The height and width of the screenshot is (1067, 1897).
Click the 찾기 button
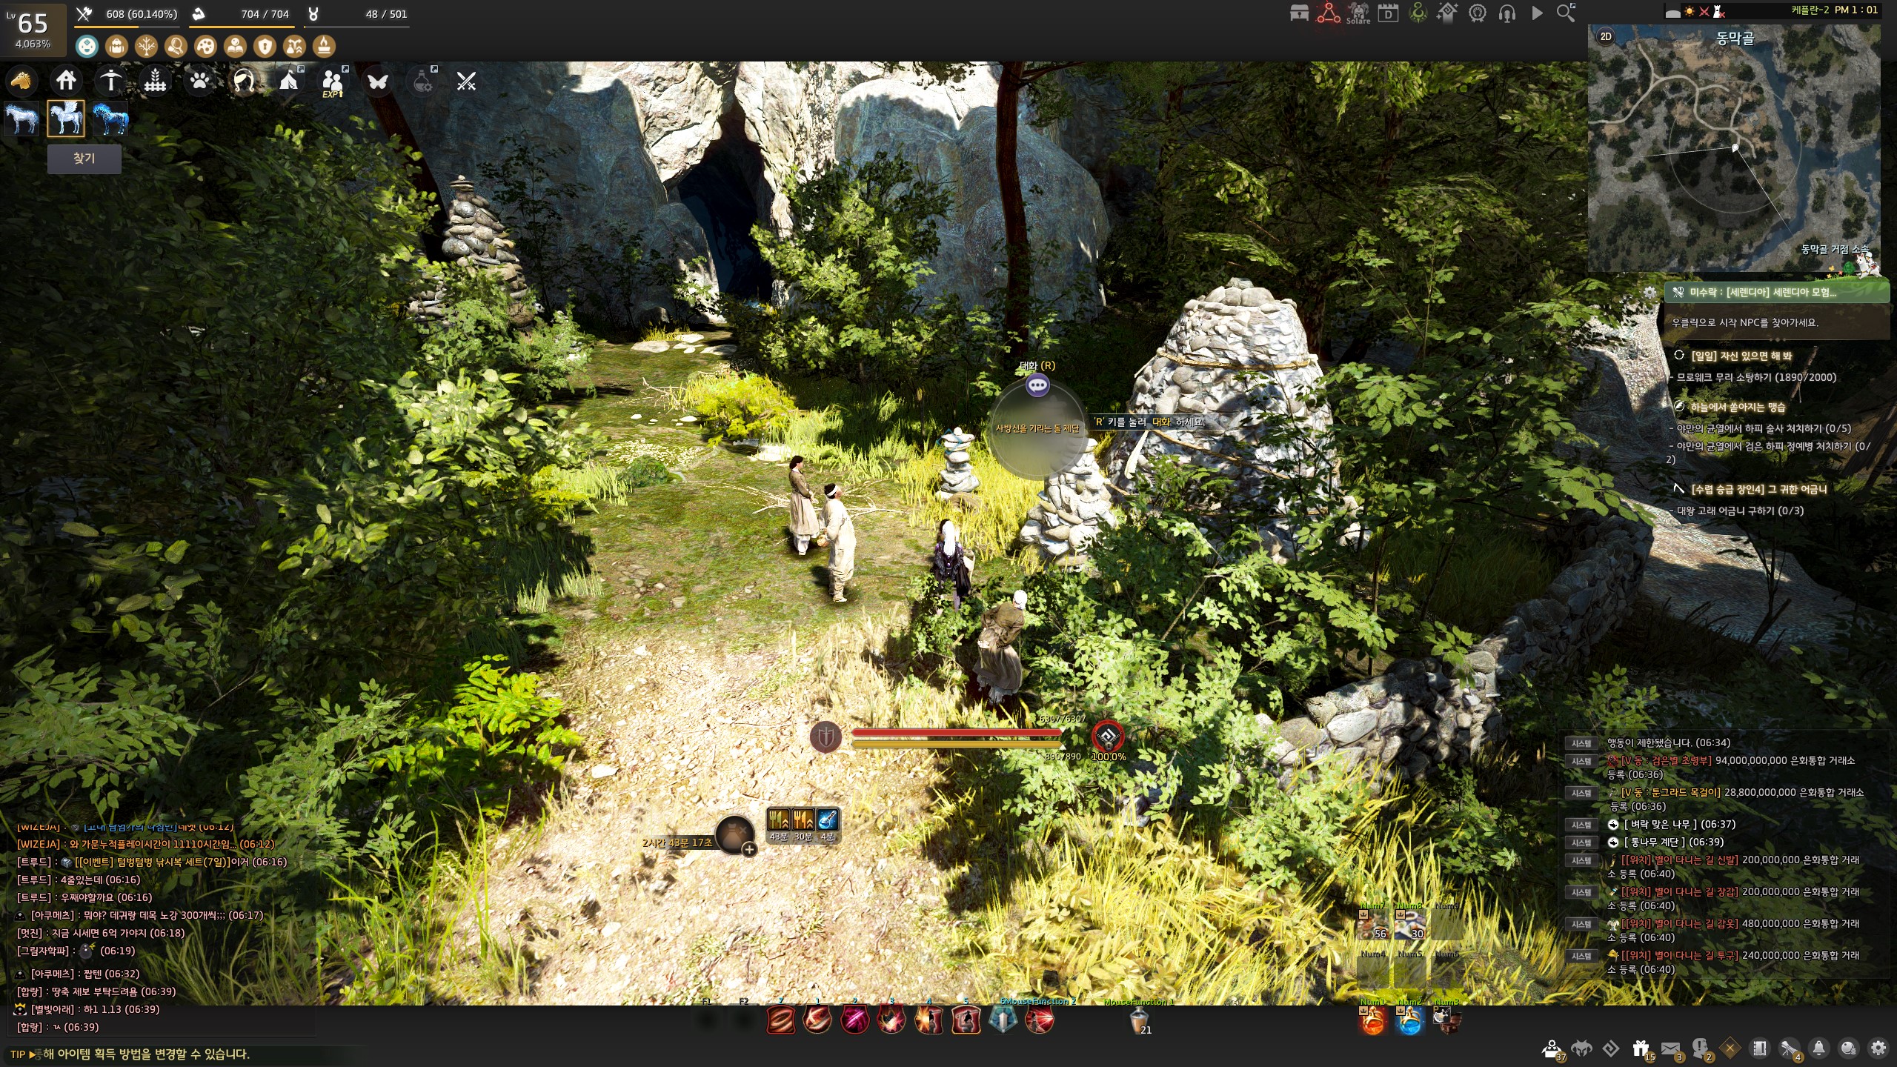[x=84, y=159]
